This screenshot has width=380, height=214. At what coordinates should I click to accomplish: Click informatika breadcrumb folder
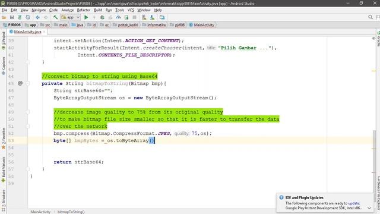(x=154, y=25)
